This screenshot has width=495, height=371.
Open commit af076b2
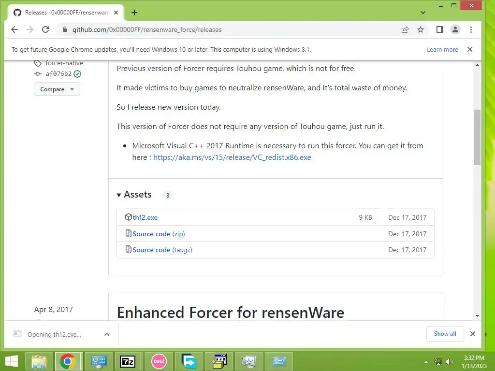click(x=58, y=74)
